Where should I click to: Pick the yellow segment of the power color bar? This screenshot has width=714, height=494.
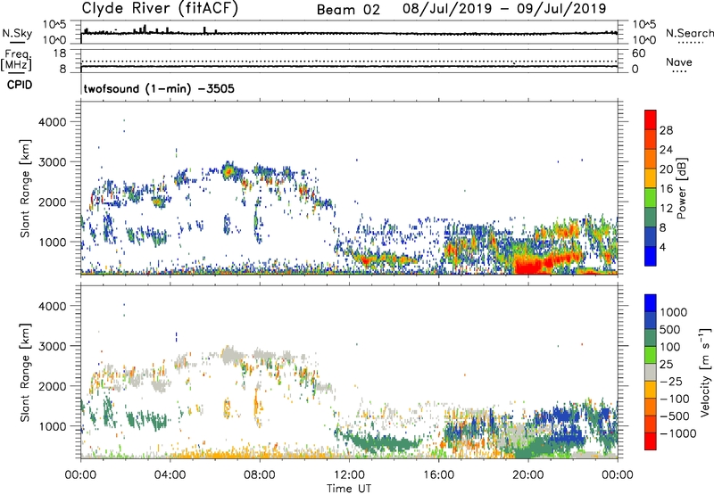pyautogui.click(x=651, y=178)
